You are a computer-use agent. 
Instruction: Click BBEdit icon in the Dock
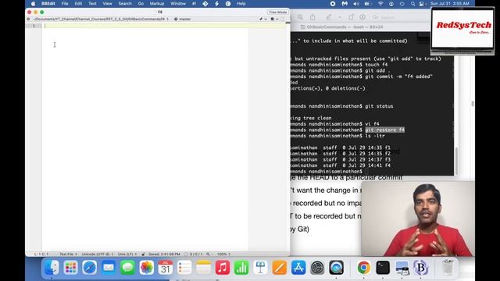pos(421,268)
